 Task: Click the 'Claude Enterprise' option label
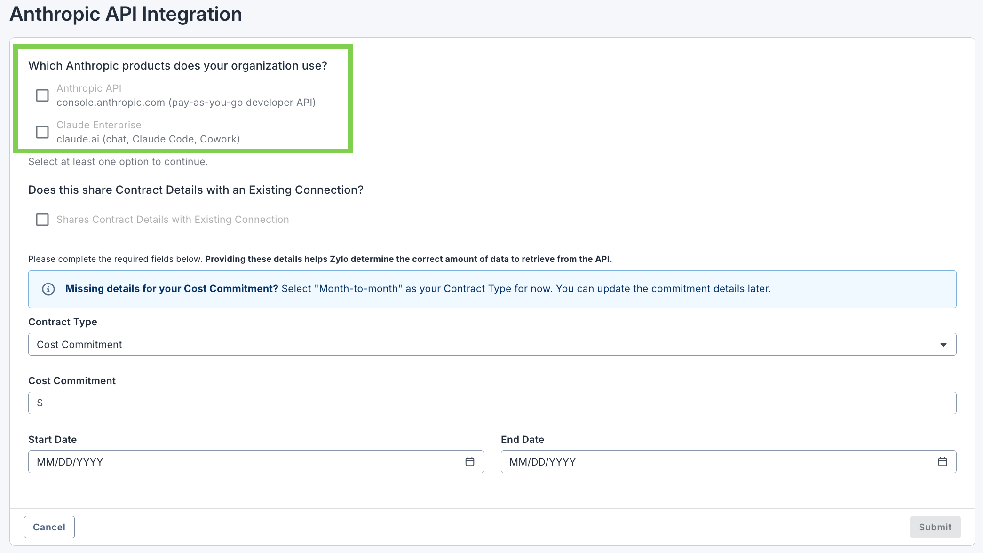tap(99, 125)
